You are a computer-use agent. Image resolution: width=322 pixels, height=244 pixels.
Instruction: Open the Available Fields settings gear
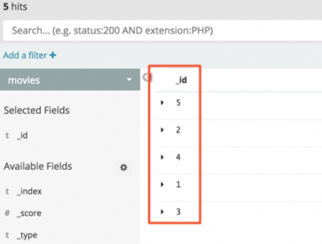coord(123,168)
